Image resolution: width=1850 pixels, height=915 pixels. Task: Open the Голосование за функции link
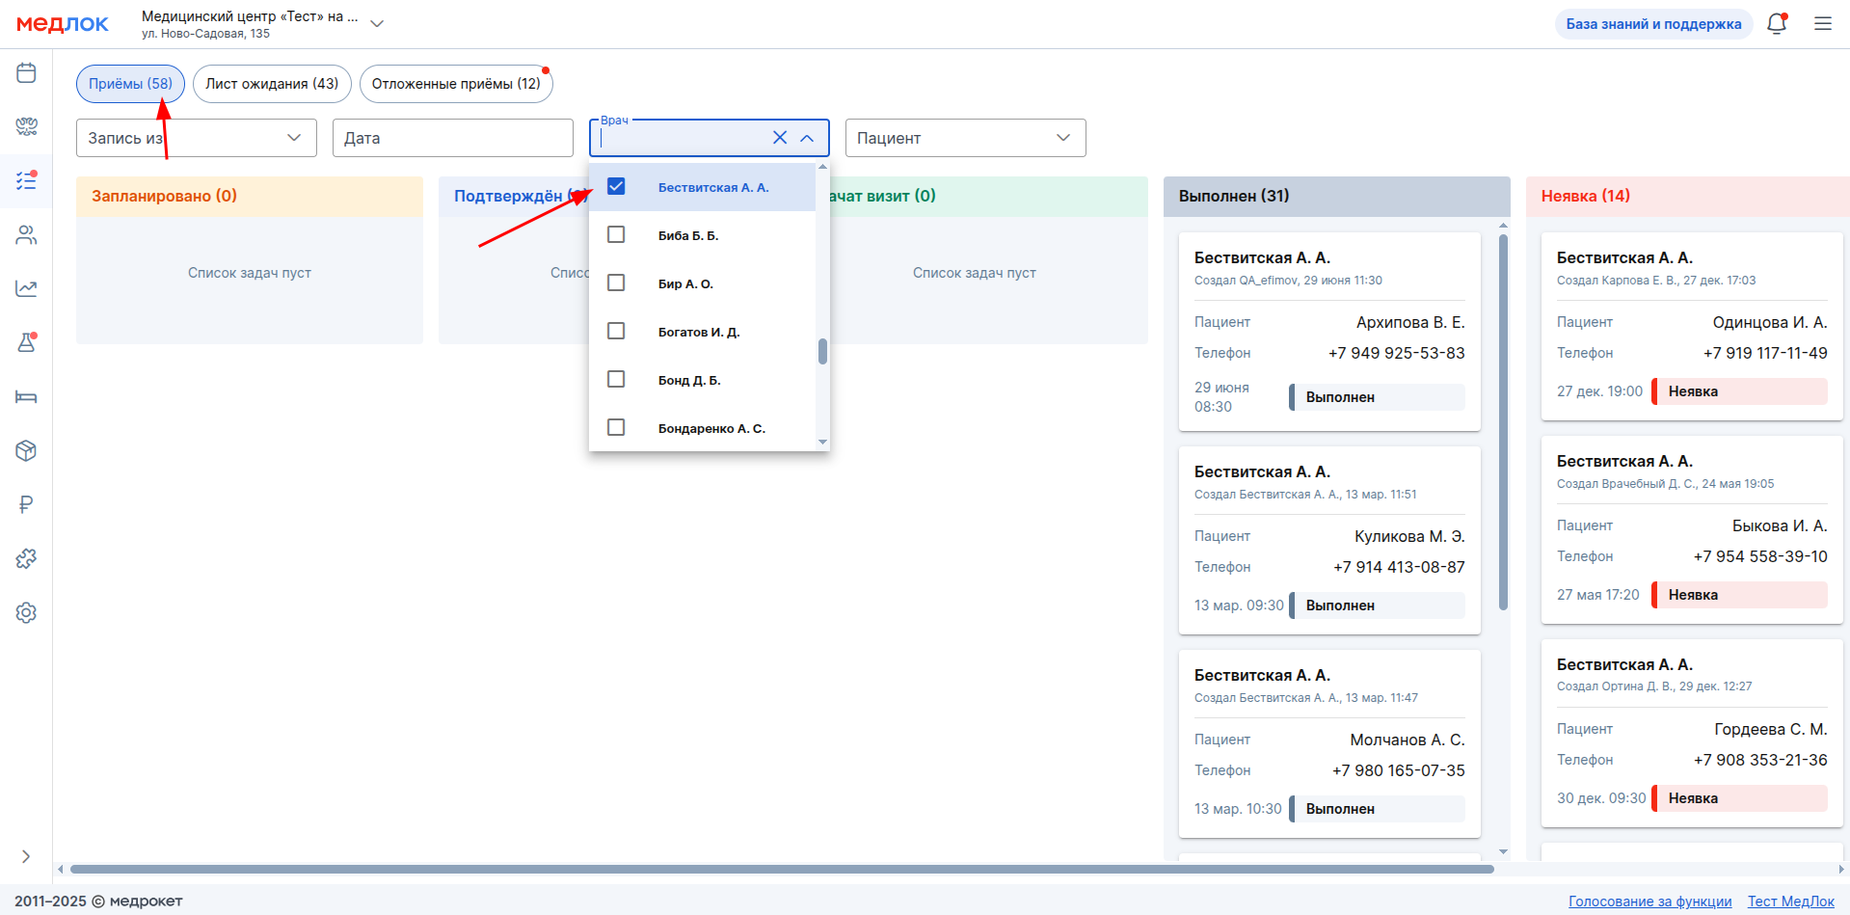[1649, 902]
